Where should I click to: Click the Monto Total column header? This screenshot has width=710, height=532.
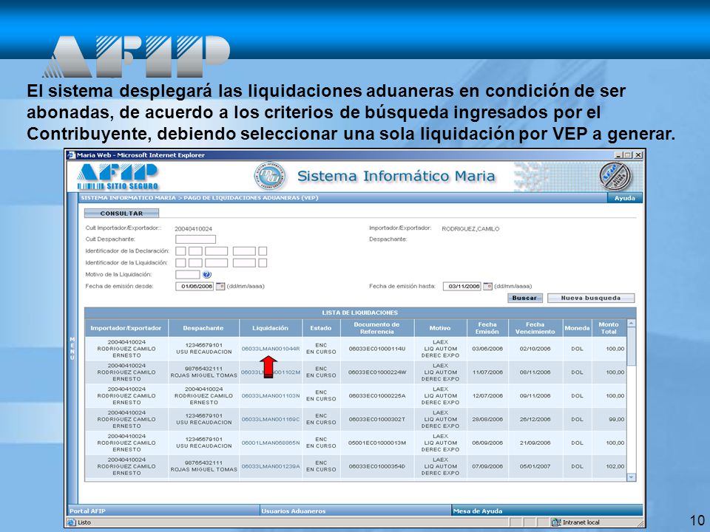609,328
